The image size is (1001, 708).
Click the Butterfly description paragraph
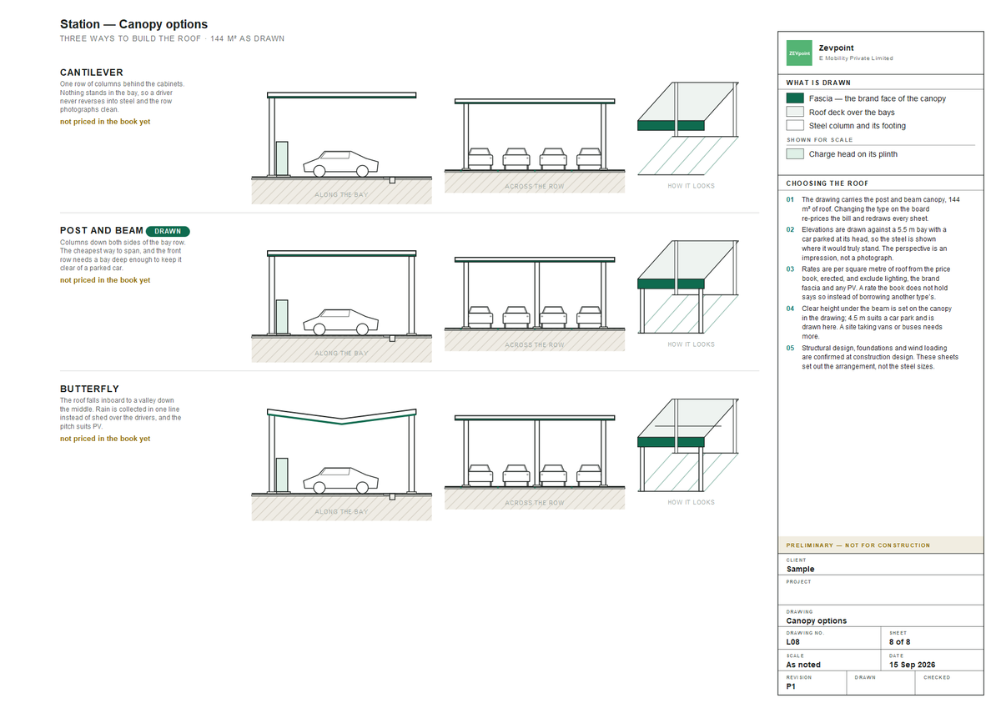[121, 414]
